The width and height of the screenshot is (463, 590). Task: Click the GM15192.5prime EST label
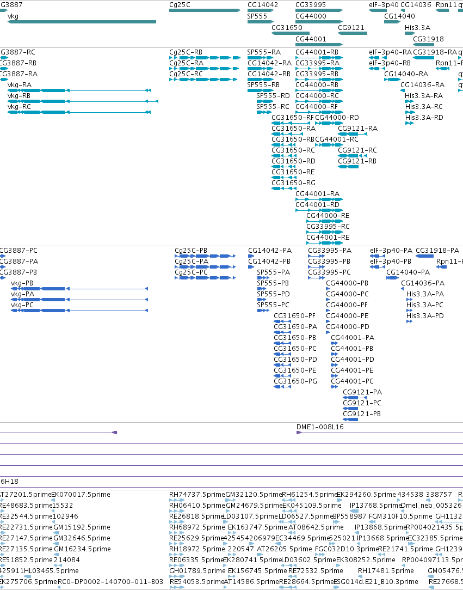pos(82,527)
